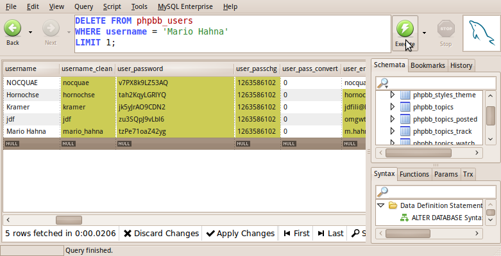Image resolution: width=501 pixels, height=256 pixels.
Task: Jump to First row button
Action: pyautogui.click(x=296, y=234)
